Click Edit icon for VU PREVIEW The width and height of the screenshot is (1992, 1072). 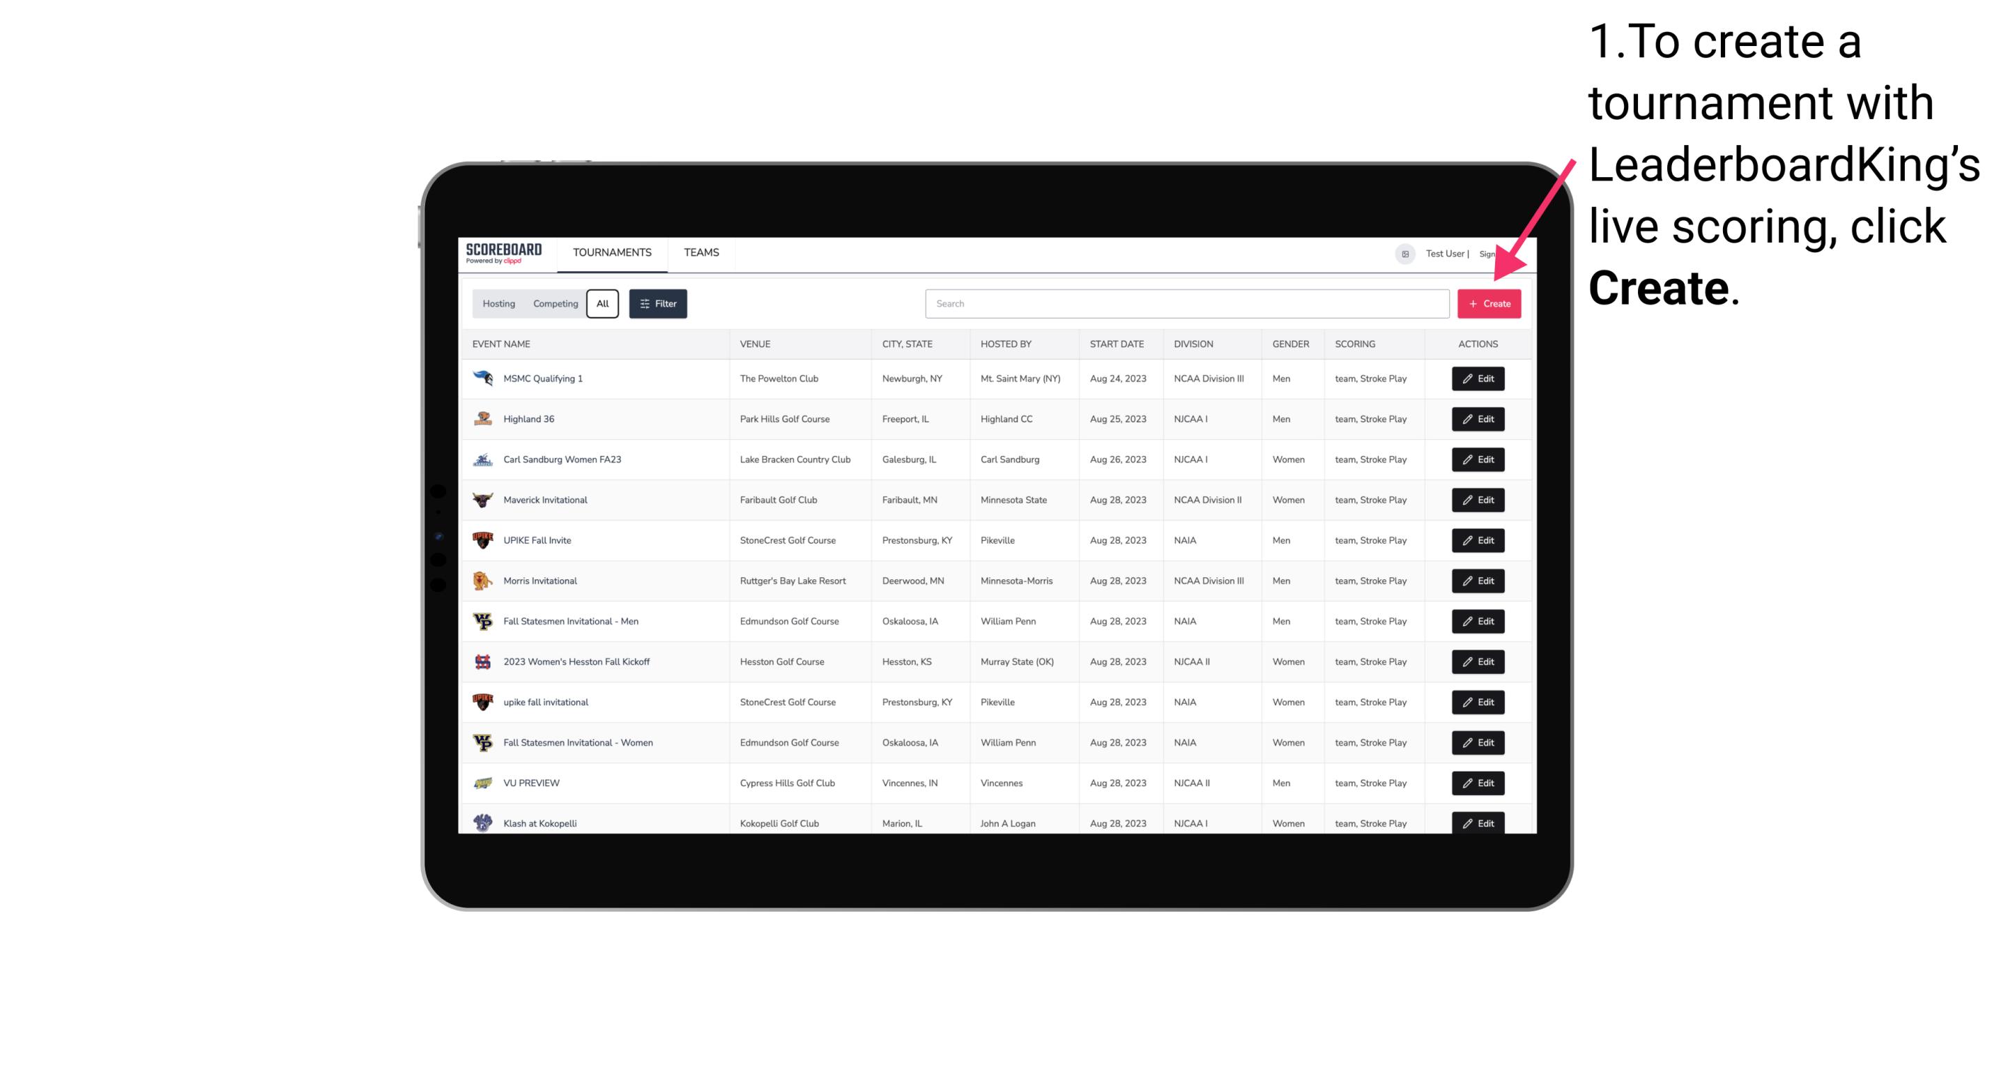pos(1477,783)
